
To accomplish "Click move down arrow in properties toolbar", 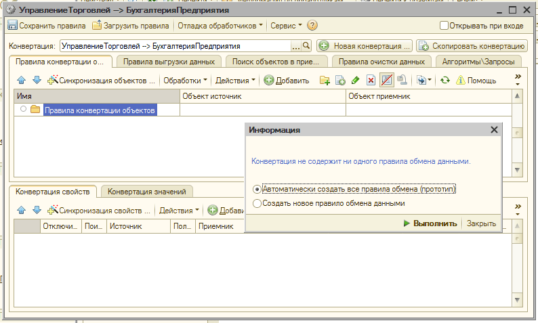I will (37, 210).
